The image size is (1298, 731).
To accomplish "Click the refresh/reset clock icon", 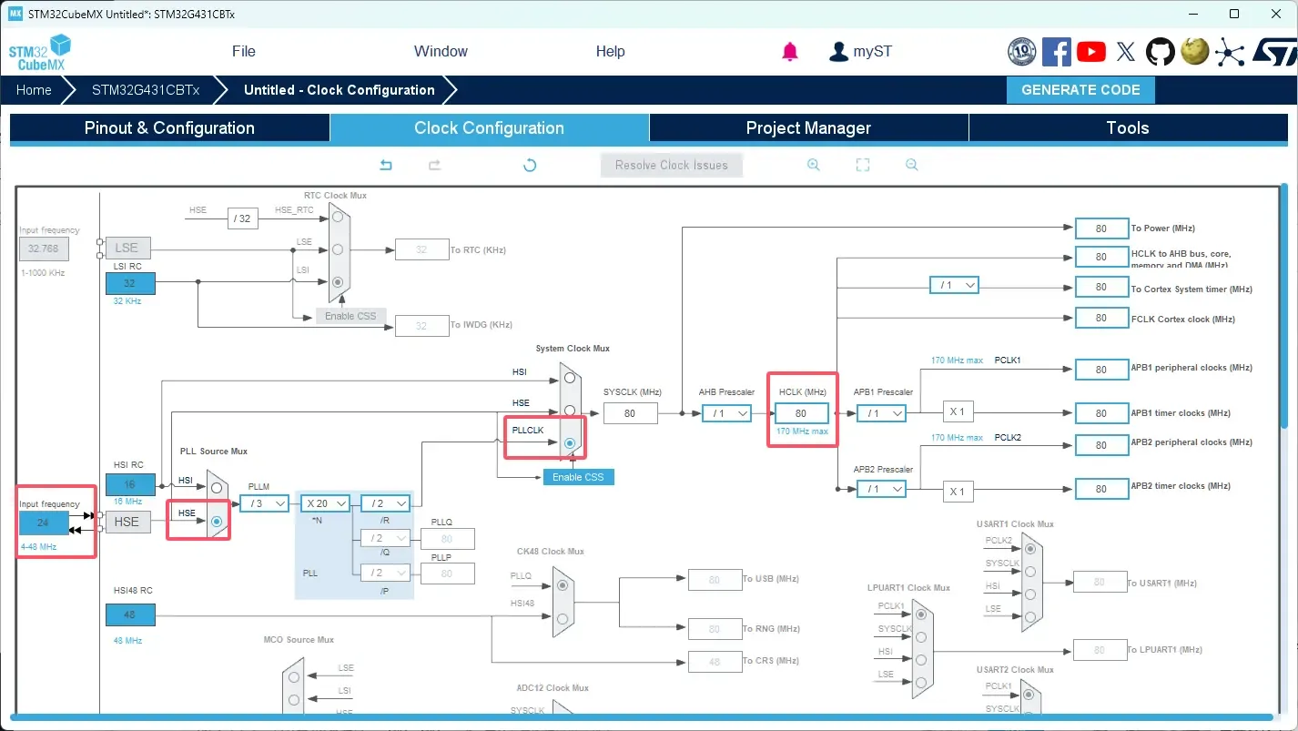I will tap(530, 165).
